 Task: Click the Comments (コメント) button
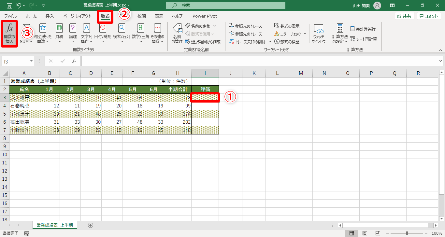[x=429, y=16]
